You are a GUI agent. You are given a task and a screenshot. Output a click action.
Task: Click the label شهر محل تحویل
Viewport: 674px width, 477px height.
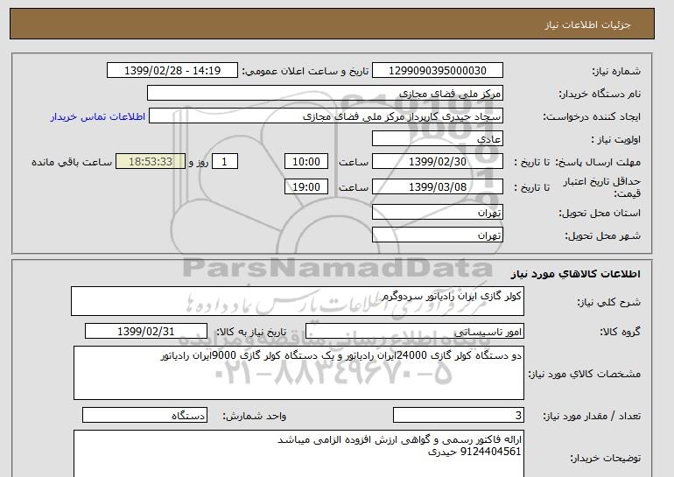tap(602, 235)
